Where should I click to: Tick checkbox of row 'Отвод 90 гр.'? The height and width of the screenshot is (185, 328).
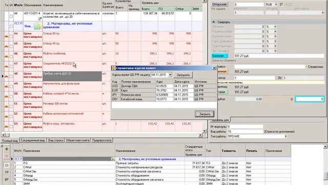[11, 36]
